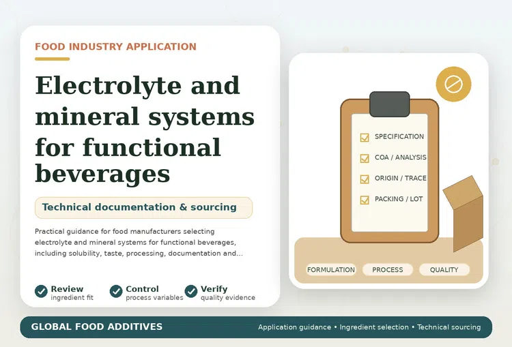Toggle the SPECIFICATION checkbox
Screen dimensions: 512x347
point(365,137)
